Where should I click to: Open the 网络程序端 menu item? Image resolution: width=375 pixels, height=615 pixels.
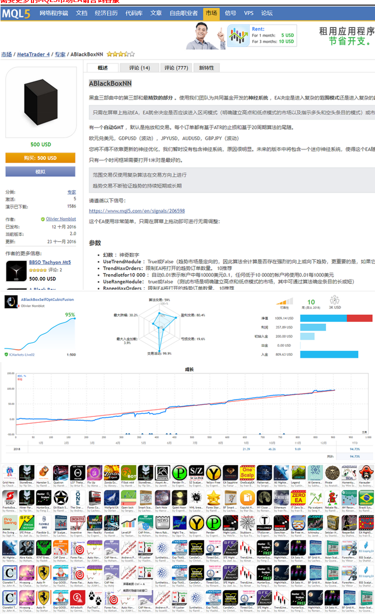pyautogui.click(x=53, y=14)
